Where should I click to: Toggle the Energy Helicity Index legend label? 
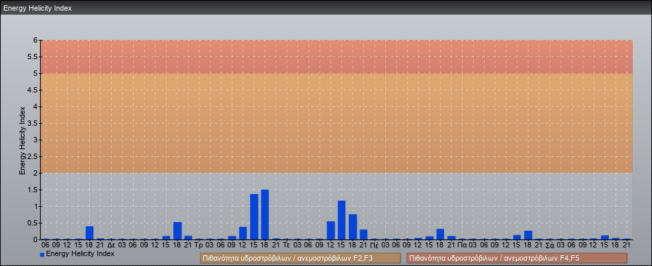[80, 253]
